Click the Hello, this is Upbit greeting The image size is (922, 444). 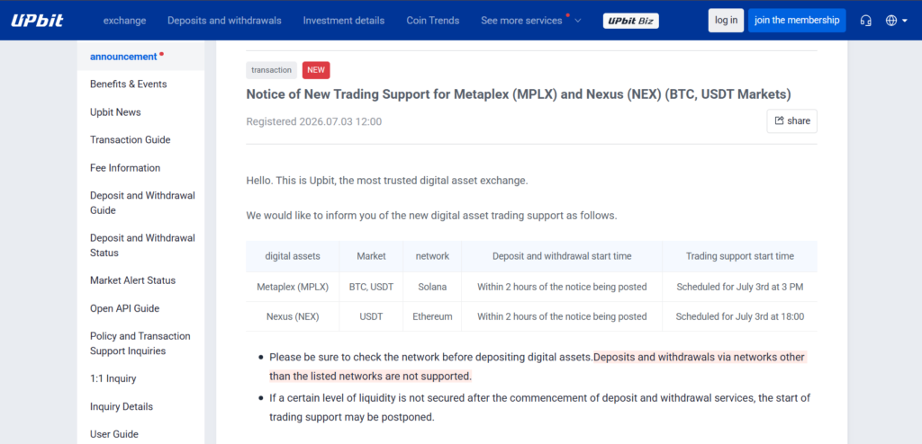point(387,181)
